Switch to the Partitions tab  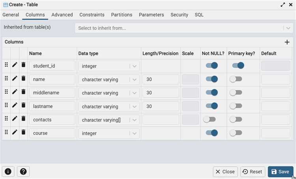pos(122,15)
